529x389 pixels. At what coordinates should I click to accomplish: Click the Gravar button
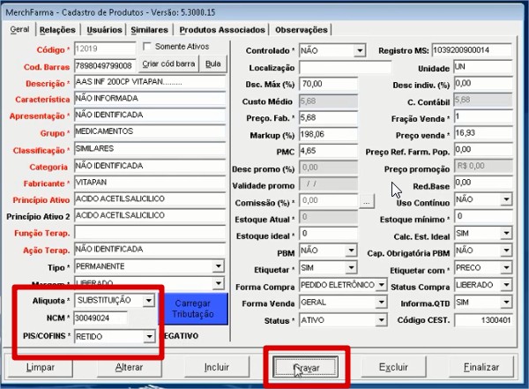point(306,365)
